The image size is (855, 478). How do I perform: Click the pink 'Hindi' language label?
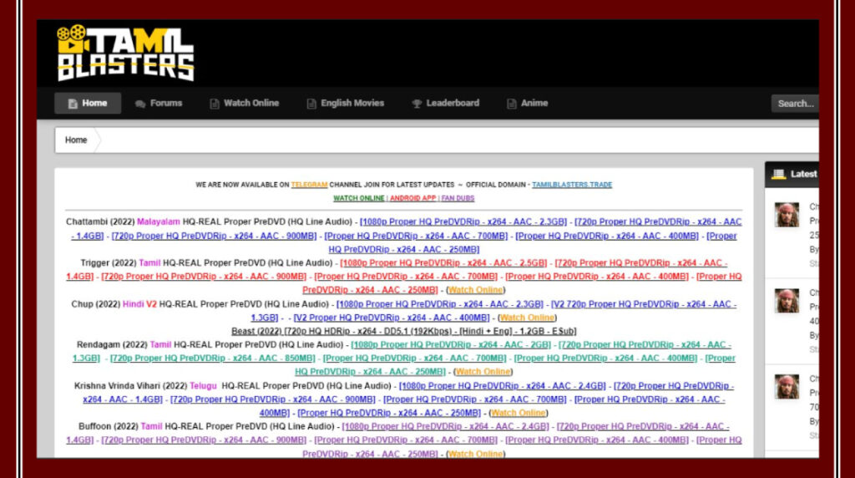coord(133,304)
